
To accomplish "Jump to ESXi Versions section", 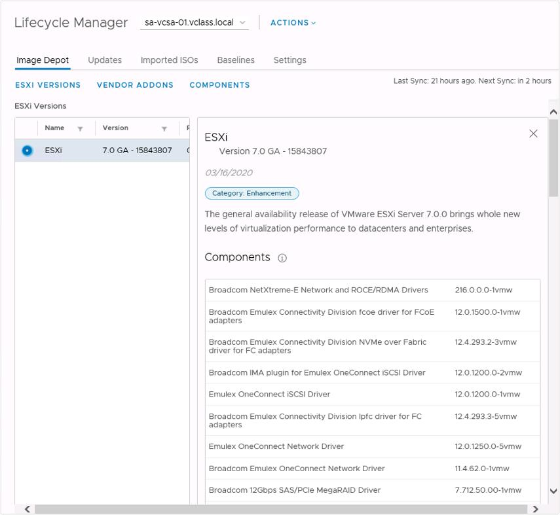I will click(x=48, y=85).
